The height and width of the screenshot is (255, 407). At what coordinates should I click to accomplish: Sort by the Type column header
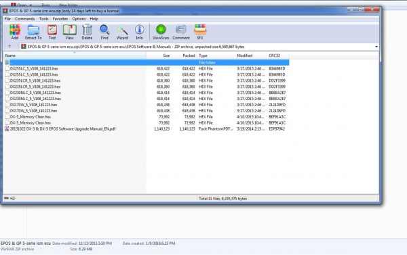(216, 55)
